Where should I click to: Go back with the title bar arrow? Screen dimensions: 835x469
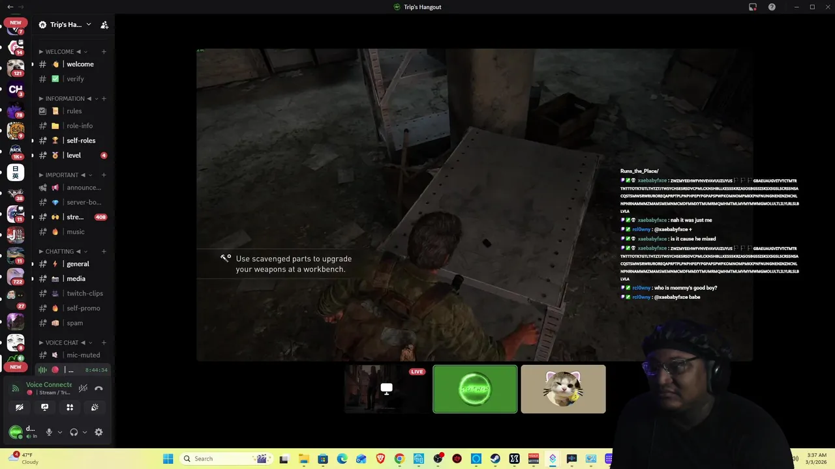pos(10,7)
